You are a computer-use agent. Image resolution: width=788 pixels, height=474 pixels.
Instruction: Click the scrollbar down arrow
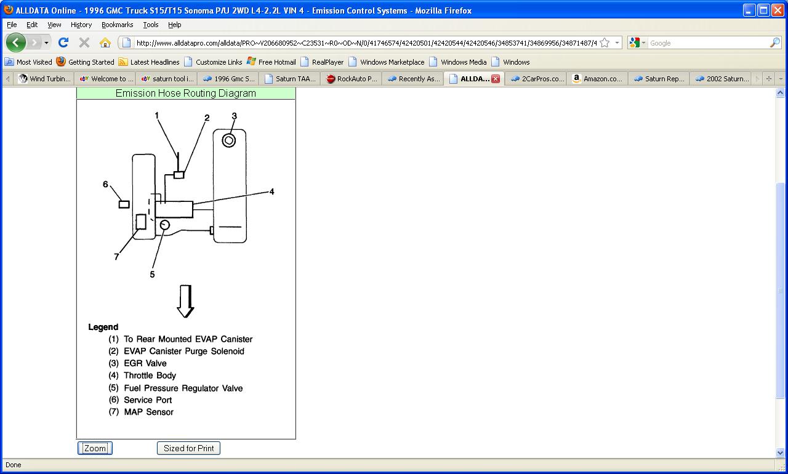pyautogui.click(x=781, y=452)
